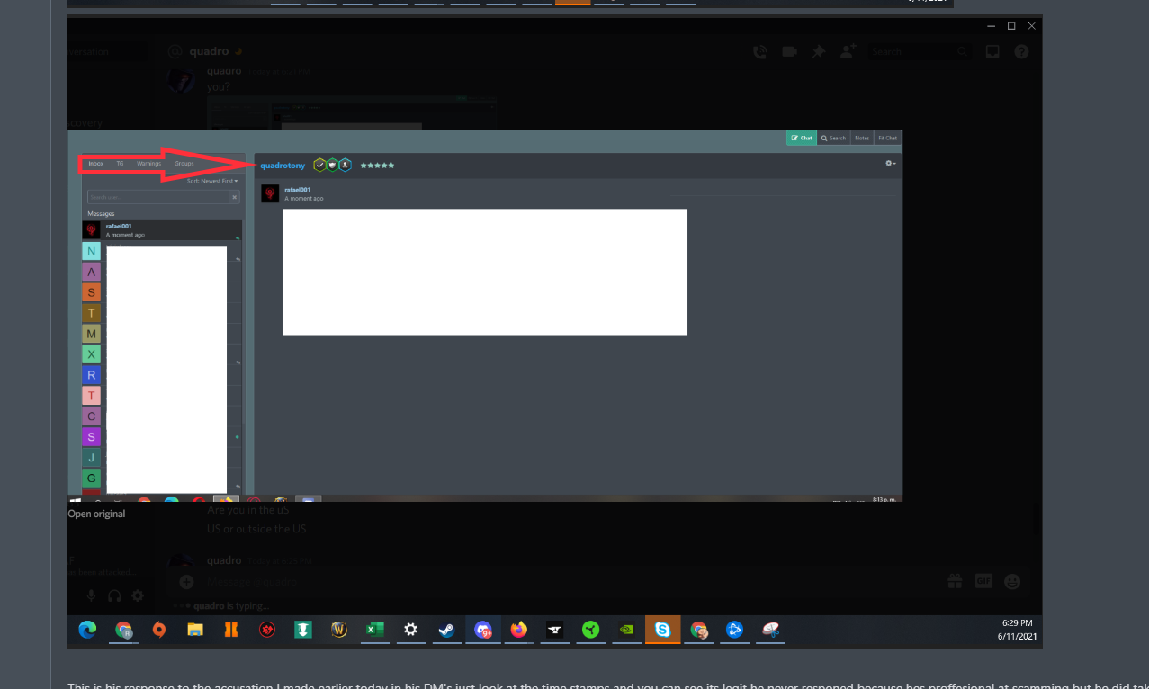The width and height of the screenshot is (1149, 689).
Task: Click the Fit Chat button
Action: click(x=887, y=138)
